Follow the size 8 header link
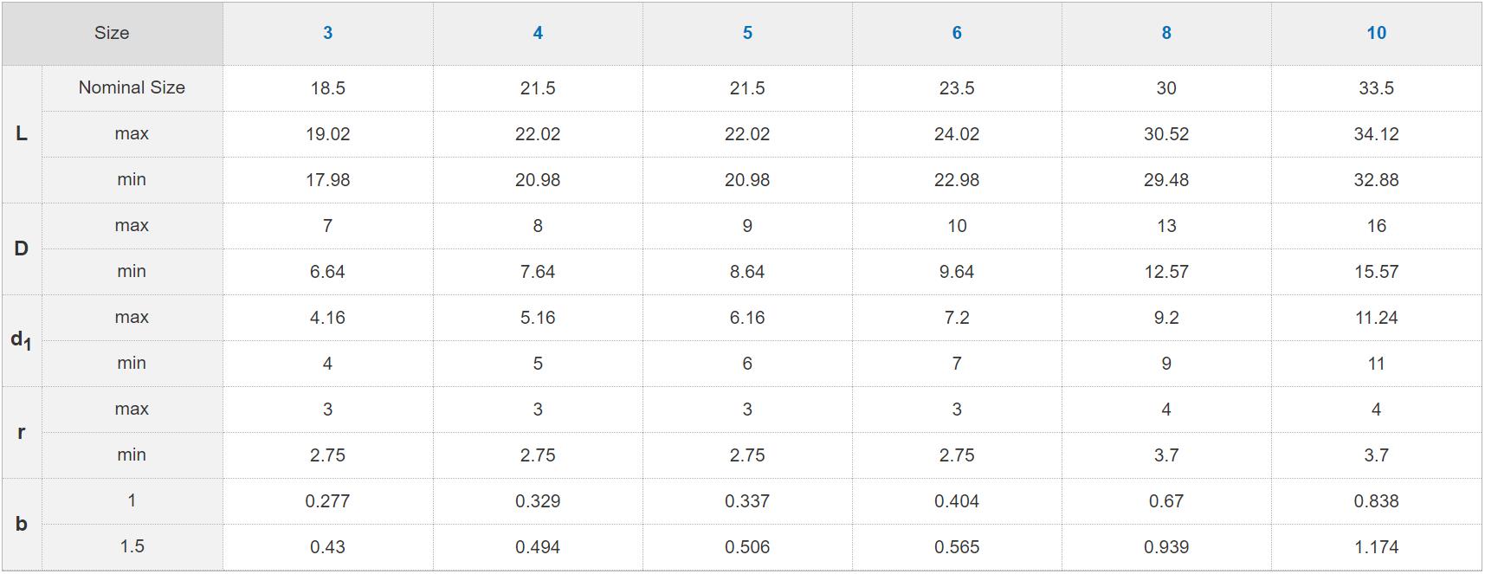The image size is (1485, 574). point(1166,33)
